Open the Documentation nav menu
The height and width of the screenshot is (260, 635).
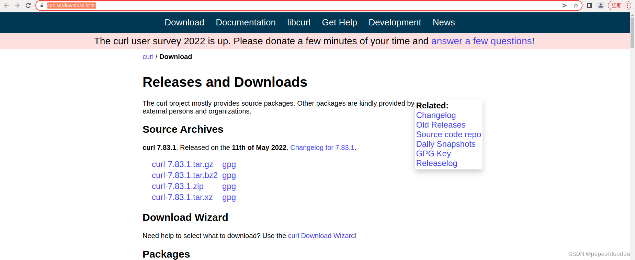coord(246,22)
